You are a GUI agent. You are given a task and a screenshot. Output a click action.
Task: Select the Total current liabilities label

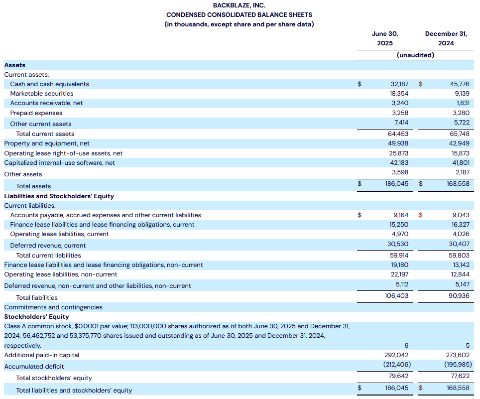pos(49,256)
